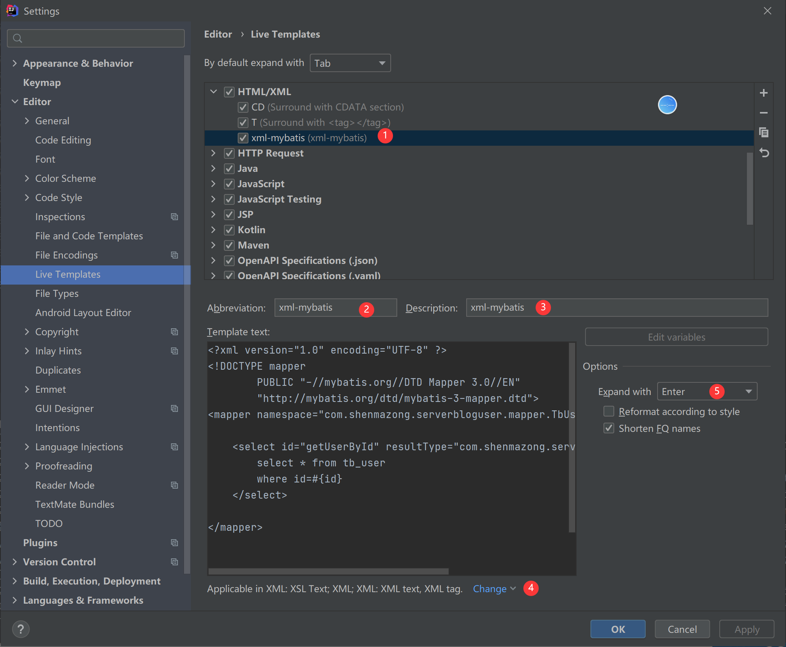Viewport: 786px width, 647px height.
Task: Toggle the Kotlin group checkbox
Action: (x=229, y=230)
